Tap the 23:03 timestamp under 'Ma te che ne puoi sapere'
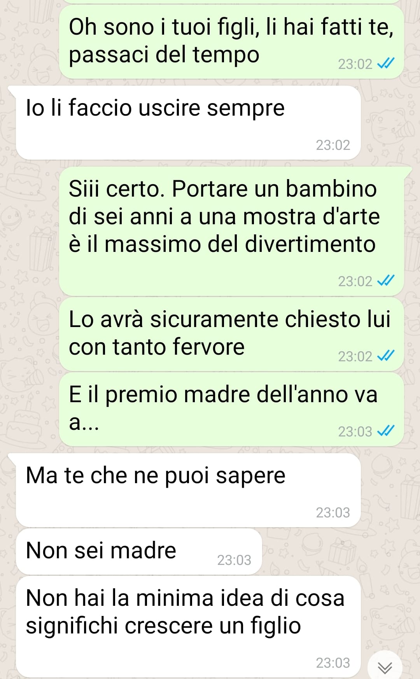Viewport: 420px width, 679px height. click(x=333, y=512)
